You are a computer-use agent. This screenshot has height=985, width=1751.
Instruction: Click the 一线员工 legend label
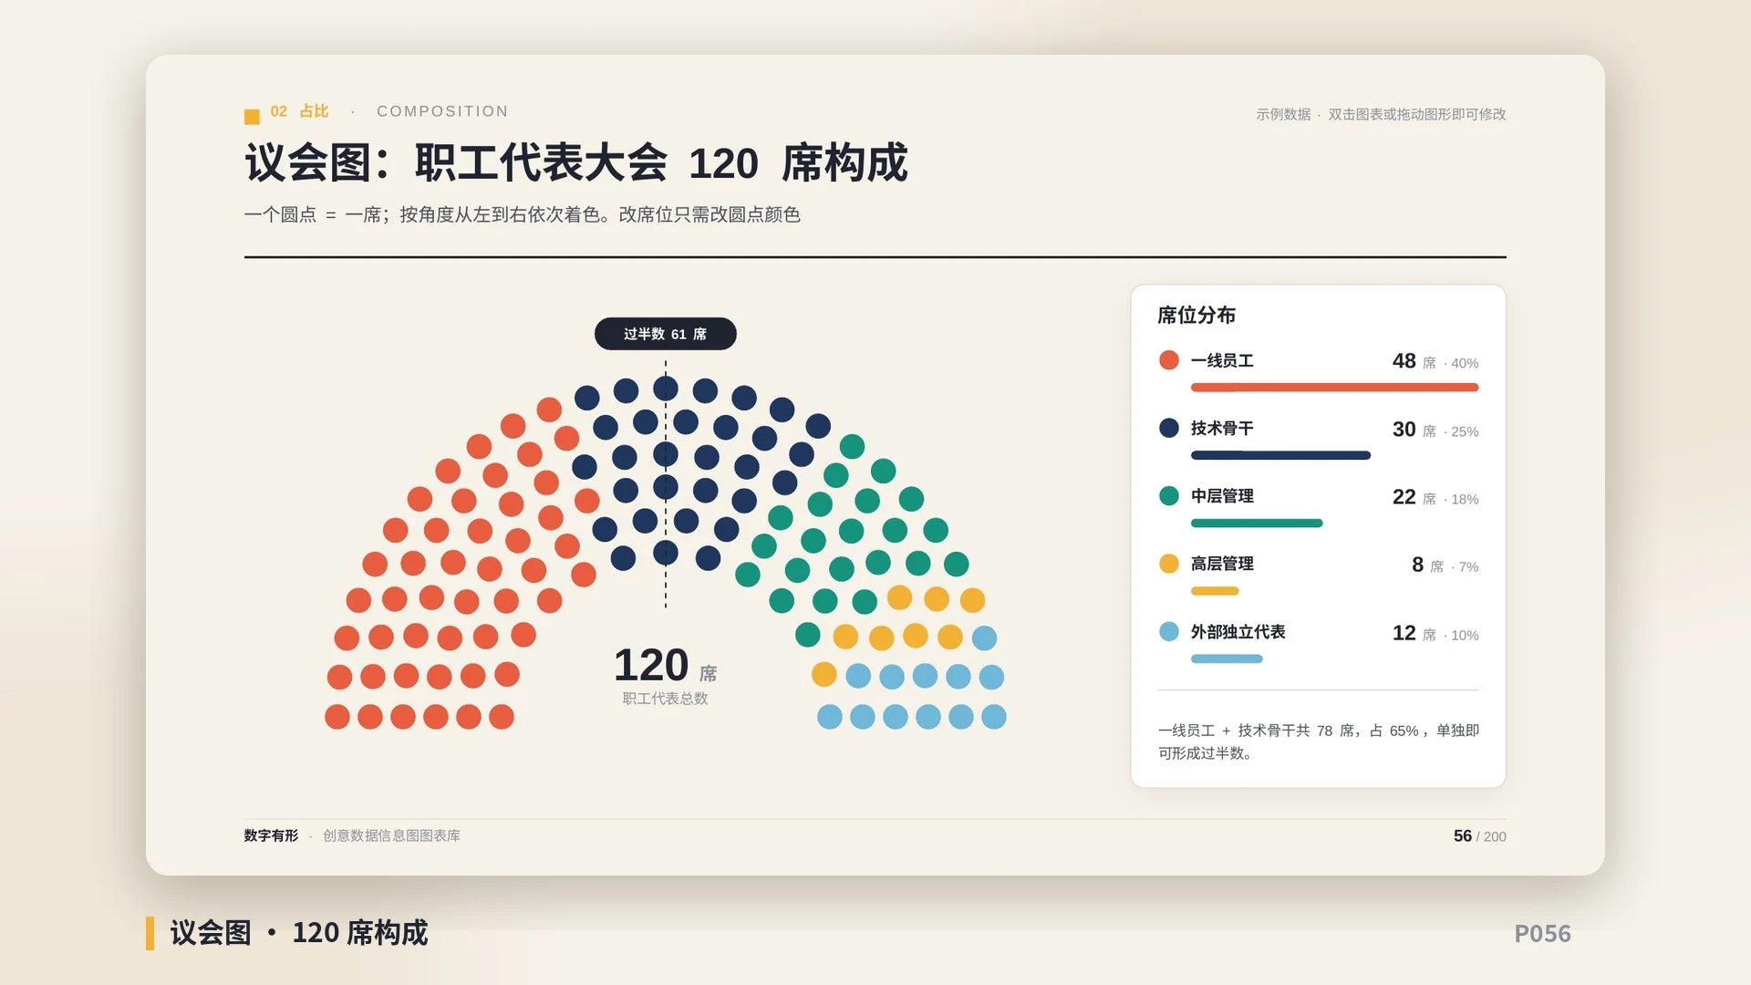click(x=1222, y=360)
